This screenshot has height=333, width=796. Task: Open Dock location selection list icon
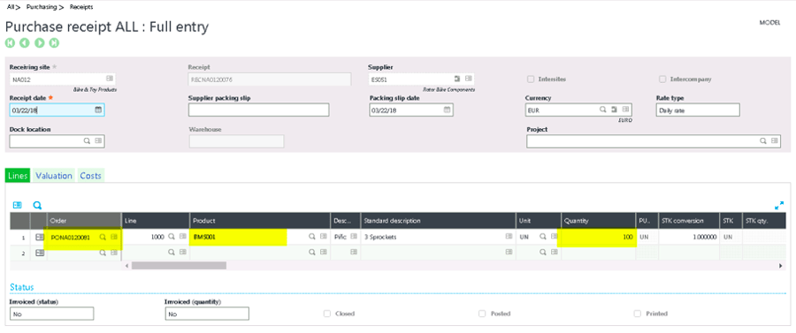tap(98, 141)
